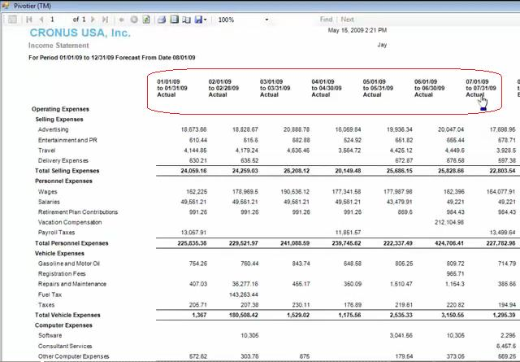Select the Vacation Compensation row label
Viewport: 520px width, 362px height.
tap(70, 222)
